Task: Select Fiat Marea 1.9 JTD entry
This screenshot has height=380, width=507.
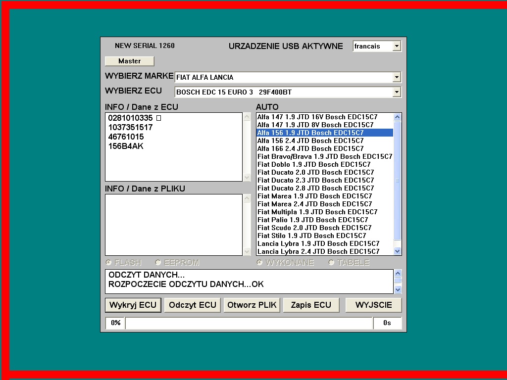Action: coord(325,196)
